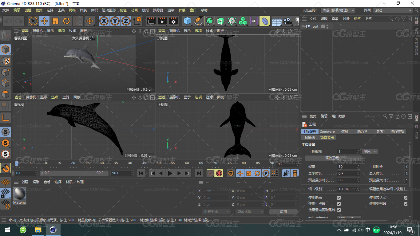
Task: Switch to Polygons mode in sidebar
Action: (6, 95)
